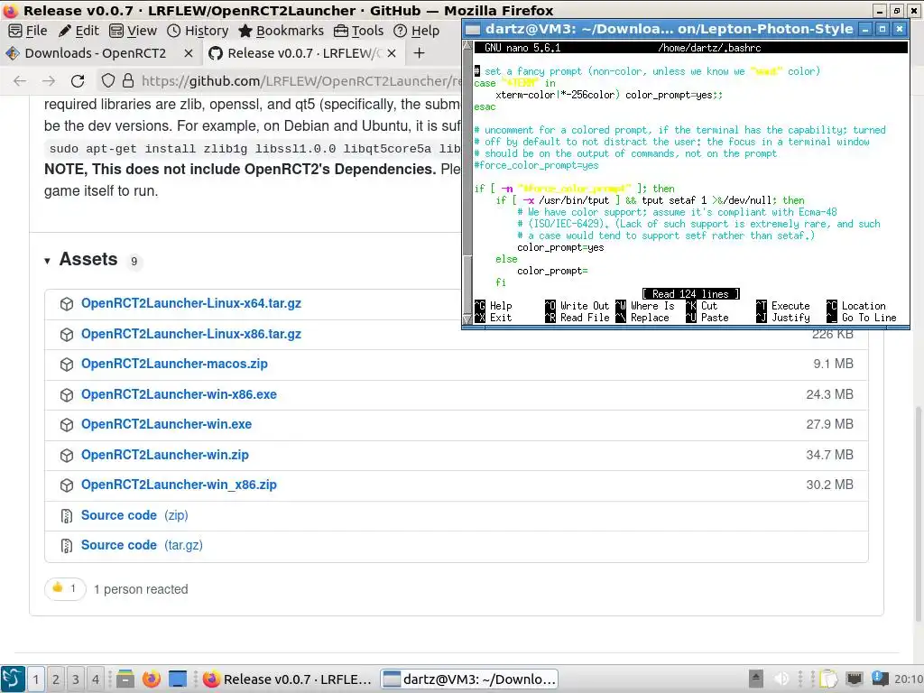924x693 pixels.
Task: Launch Firefox from the taskbar quick launcher
Action: (x=151, y=679)
